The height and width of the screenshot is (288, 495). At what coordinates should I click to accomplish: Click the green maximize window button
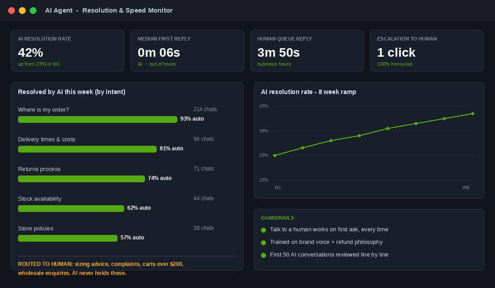point(33,10)
